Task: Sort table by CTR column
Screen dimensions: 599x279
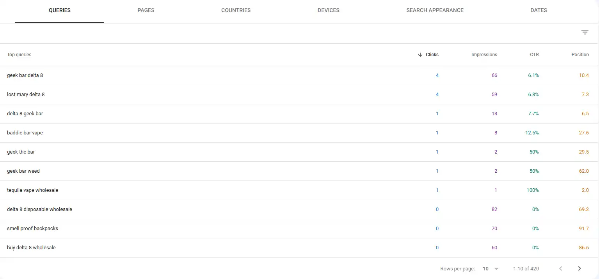Action: 534,55
